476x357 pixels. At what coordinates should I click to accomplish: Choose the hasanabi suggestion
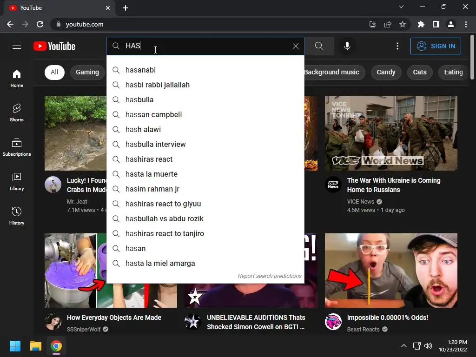click(205, 70)
